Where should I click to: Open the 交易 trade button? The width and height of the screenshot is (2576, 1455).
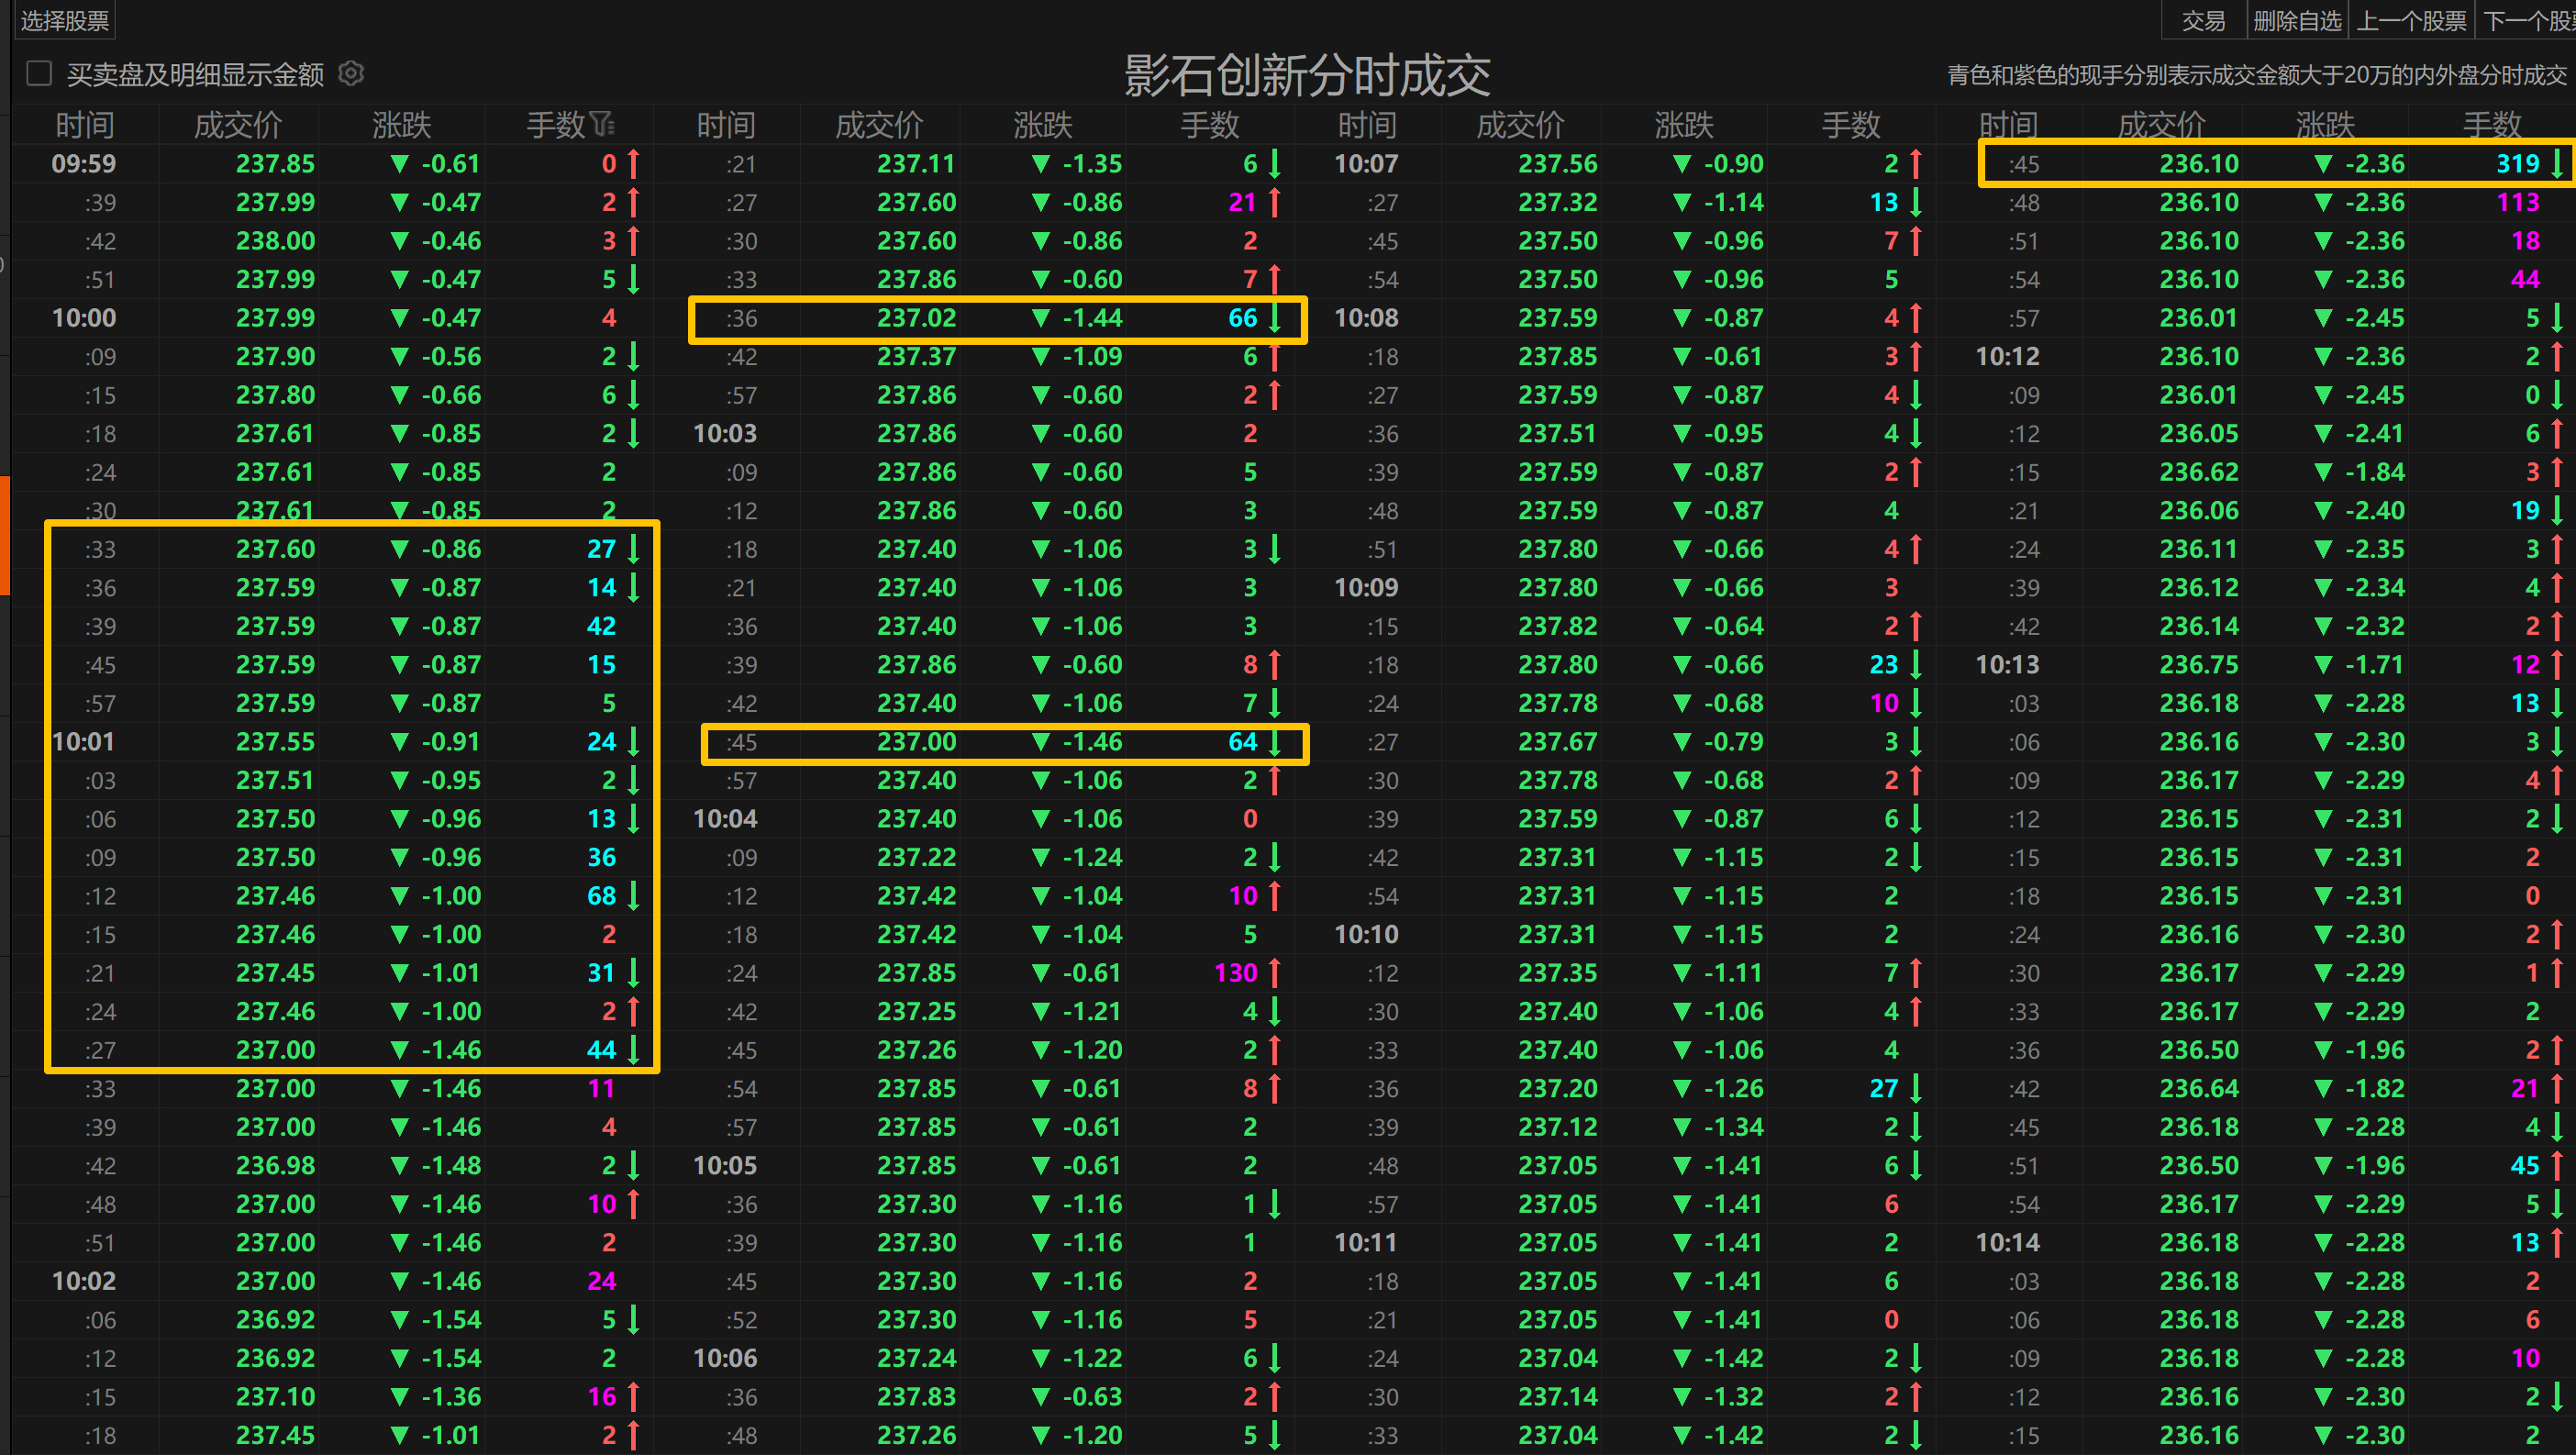(2203, 20)
